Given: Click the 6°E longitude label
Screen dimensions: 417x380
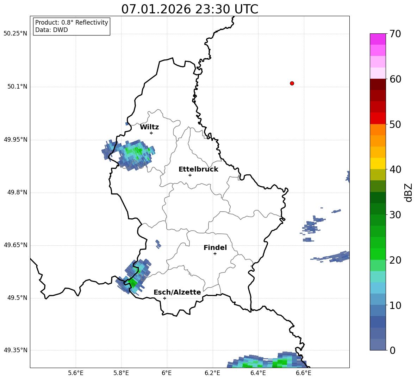Looking at the screenshot, I should tap(167, 373).
